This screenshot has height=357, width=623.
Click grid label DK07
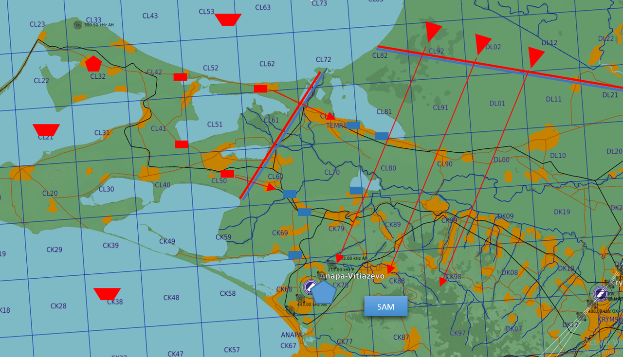coord(514,329)
